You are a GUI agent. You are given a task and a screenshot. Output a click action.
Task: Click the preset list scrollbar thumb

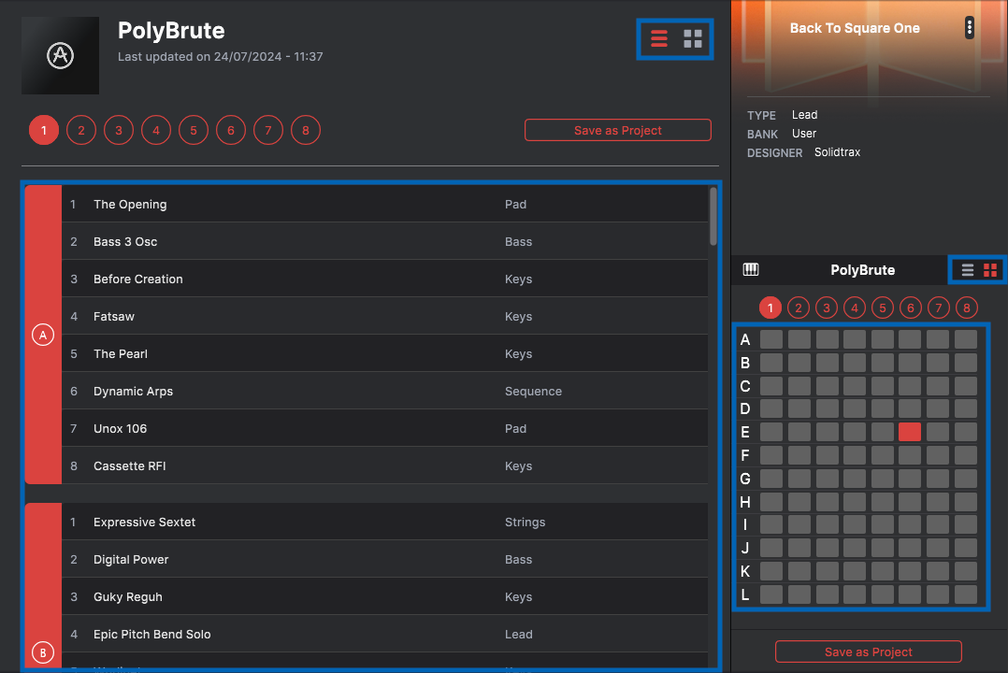point(713,216)
